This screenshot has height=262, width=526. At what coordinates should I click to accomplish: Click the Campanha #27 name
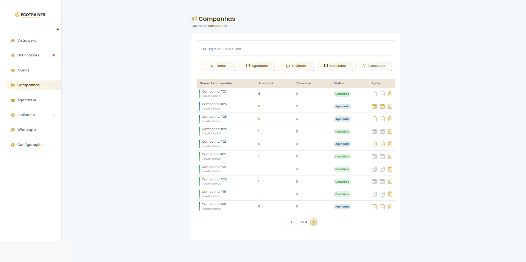pos(214,92)
